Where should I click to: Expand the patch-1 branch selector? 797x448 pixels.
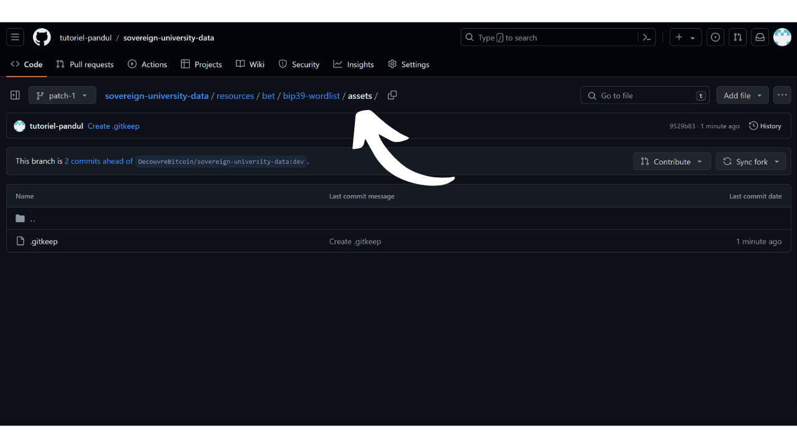[62, 95]
